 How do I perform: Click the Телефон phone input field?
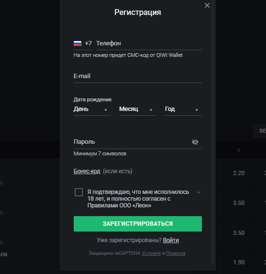click(x=149, y=43)
